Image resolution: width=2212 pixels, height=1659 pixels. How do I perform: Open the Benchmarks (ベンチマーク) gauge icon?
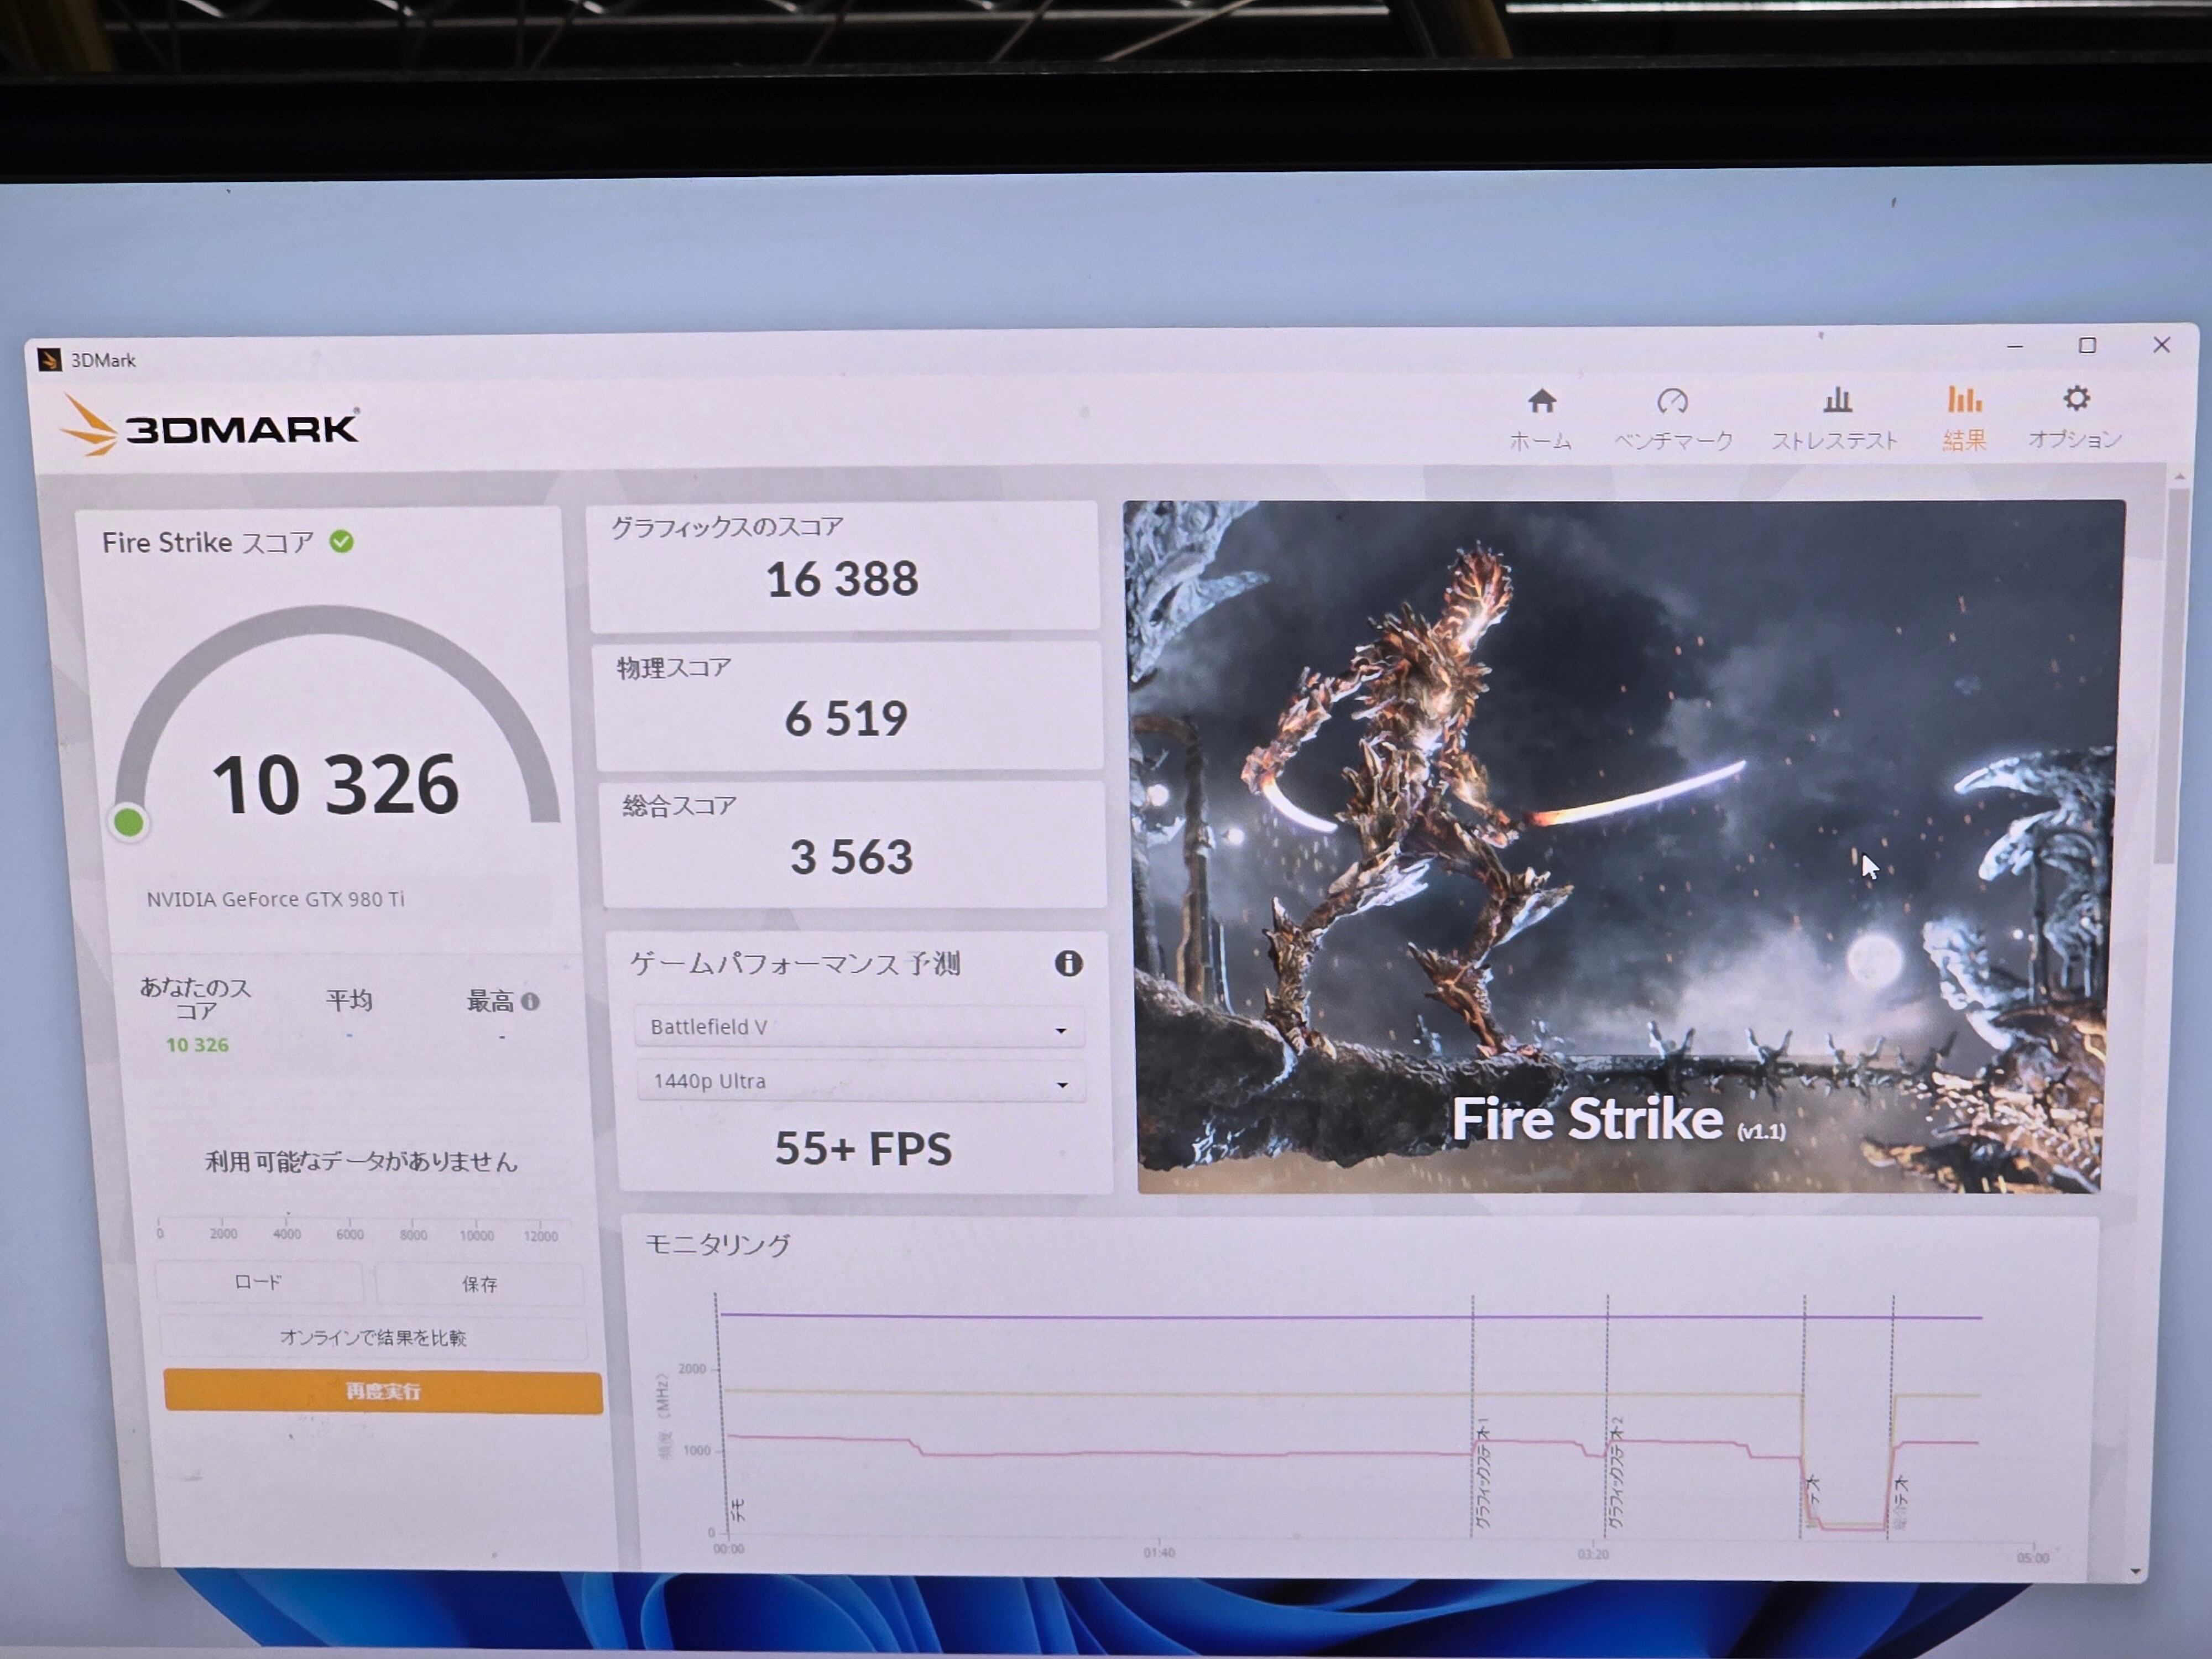(1672, 402)
